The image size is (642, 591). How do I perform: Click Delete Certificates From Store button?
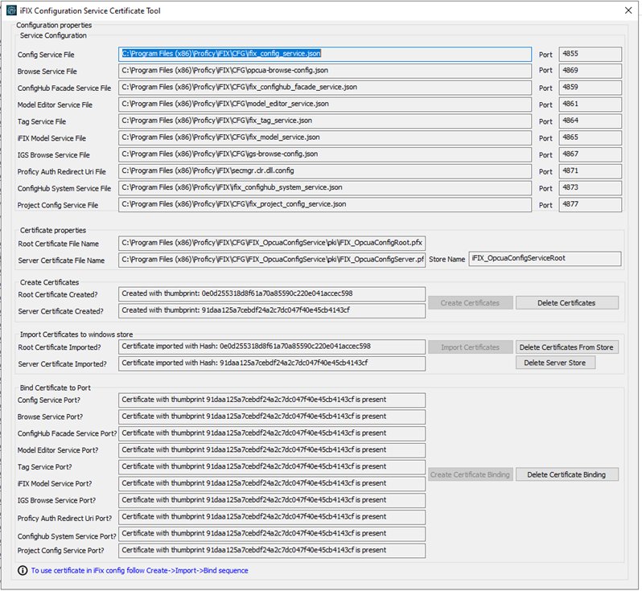click(x=566, y=347)
